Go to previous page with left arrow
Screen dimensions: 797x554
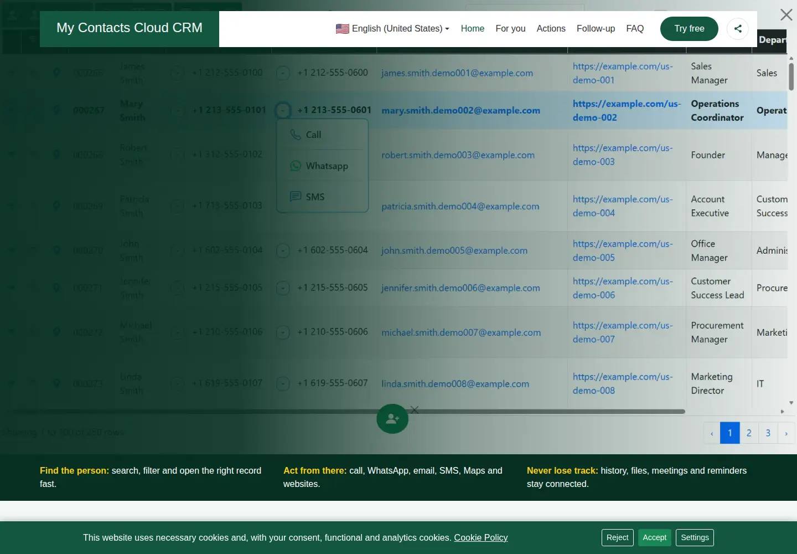tap(712, 433)
